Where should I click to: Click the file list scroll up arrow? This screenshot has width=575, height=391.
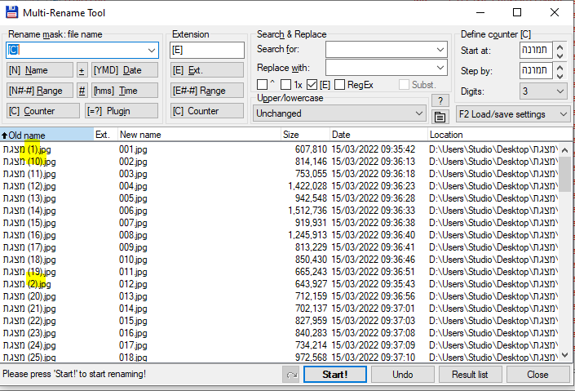coord(564,150)
